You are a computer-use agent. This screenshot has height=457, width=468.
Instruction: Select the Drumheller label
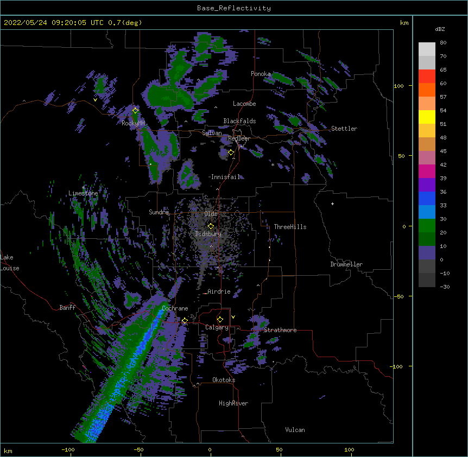click(346, 264)
